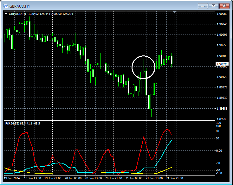Maximize the GBPAUD,H1 chart window
The width and height of the screenshot is (233, 185).
point(213,6)
